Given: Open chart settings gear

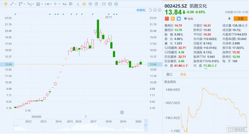Looking at the screenshot, I should 116,4.
